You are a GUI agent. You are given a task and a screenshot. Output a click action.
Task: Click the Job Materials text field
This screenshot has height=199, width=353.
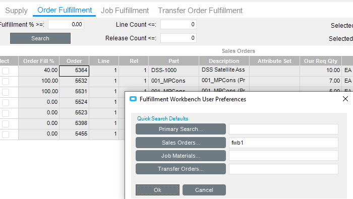[x=283, y=156]
